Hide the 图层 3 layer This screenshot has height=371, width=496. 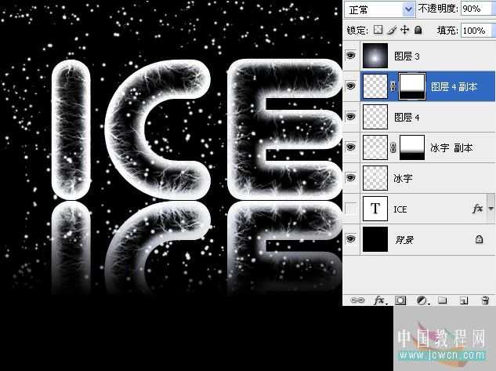coord(350,56)
